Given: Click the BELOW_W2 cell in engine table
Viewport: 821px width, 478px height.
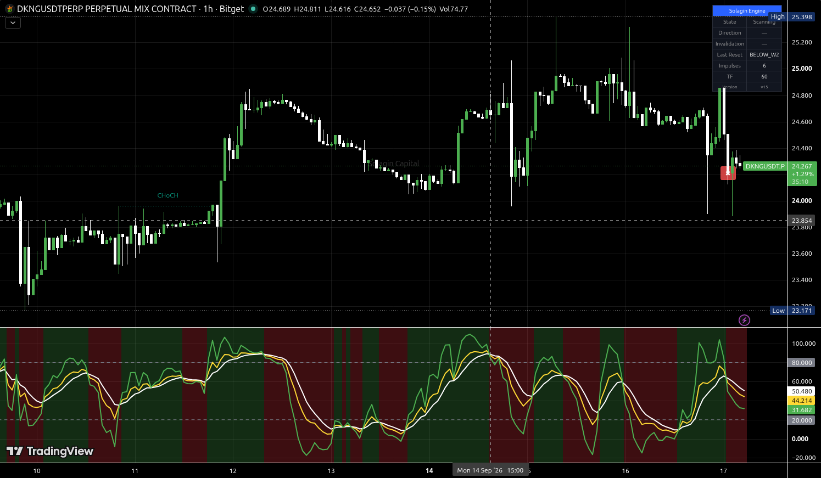Looking at the screenshot, I should (x=764, y=54).
